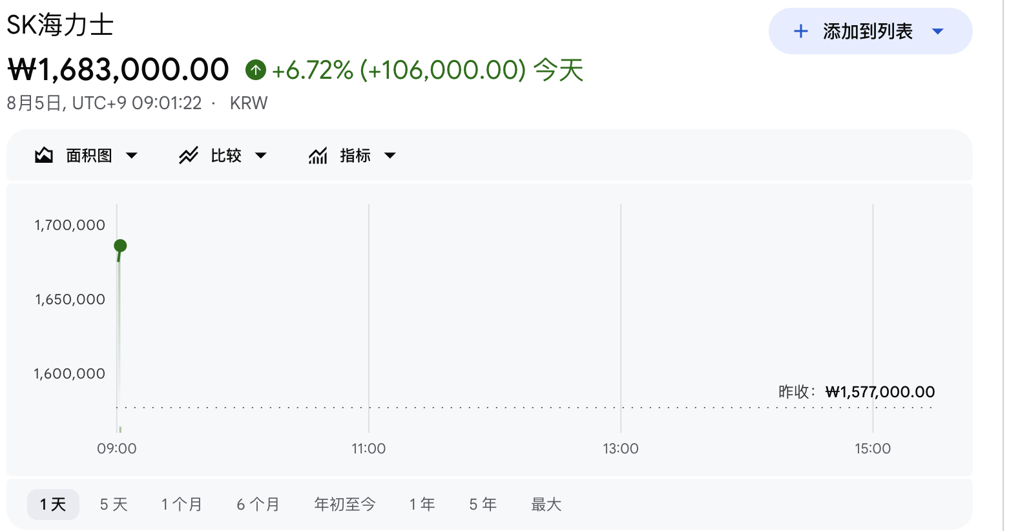Expand the 比较 dropdown arrow

click(x=261, y=156)
